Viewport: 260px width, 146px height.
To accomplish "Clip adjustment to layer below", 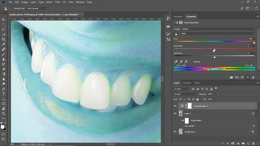I will 231,77.
